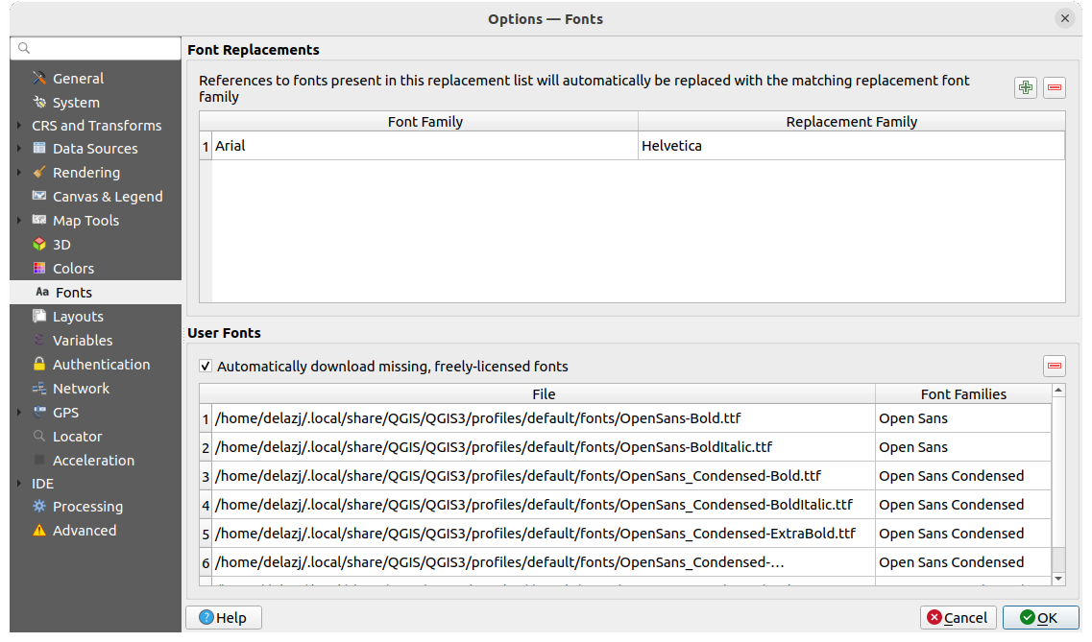
Task: Open Help for font options
Action: [223, 617]
